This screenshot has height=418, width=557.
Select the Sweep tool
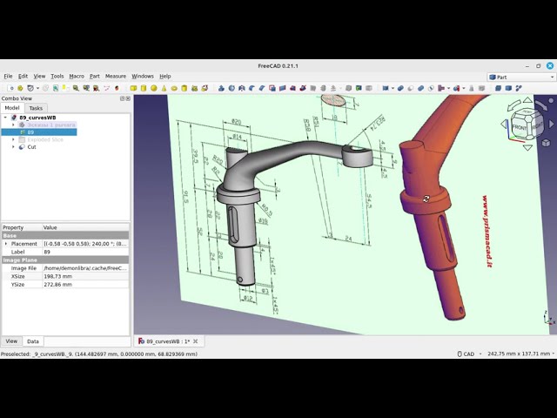(x=303, y=88)
